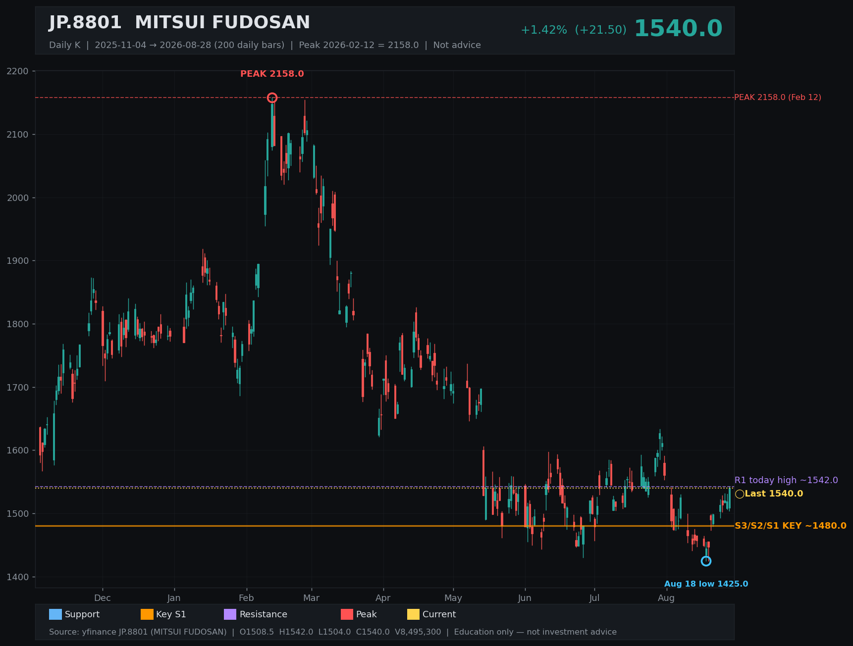Click the "Aug 18 low 1425.0" annotation
The width and height of the screenshot is (853, 646).
pyautogui.click(x=706, y=584)
